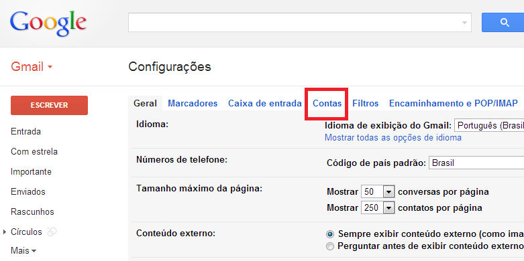
Task: Open the Rascunhos folder
Action: (x=32, y=212)
